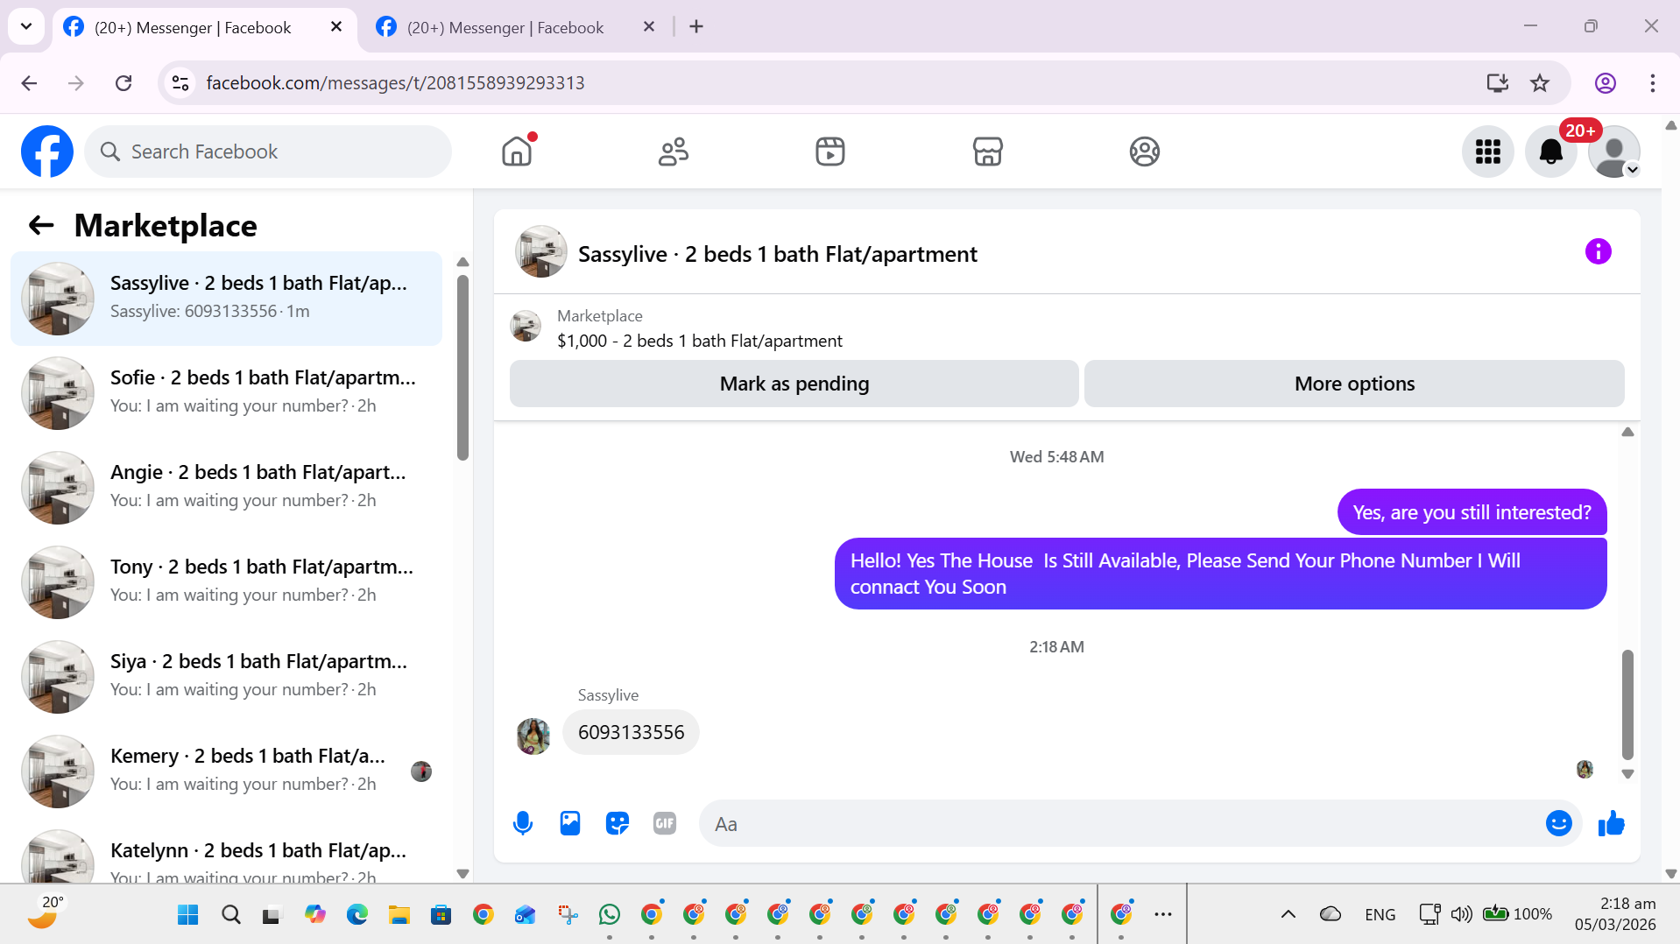Open a new browser tab
Image resolution: width=1680 pixels, height=944 pixels.
pyautogui.click(x=696, y=27)
